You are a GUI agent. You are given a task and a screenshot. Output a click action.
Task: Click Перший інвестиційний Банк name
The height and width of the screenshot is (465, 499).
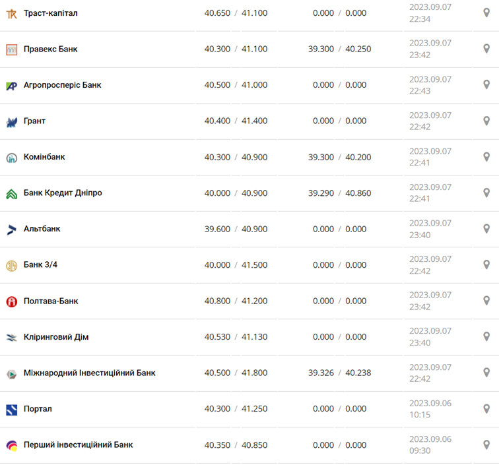tap(78, 445)
